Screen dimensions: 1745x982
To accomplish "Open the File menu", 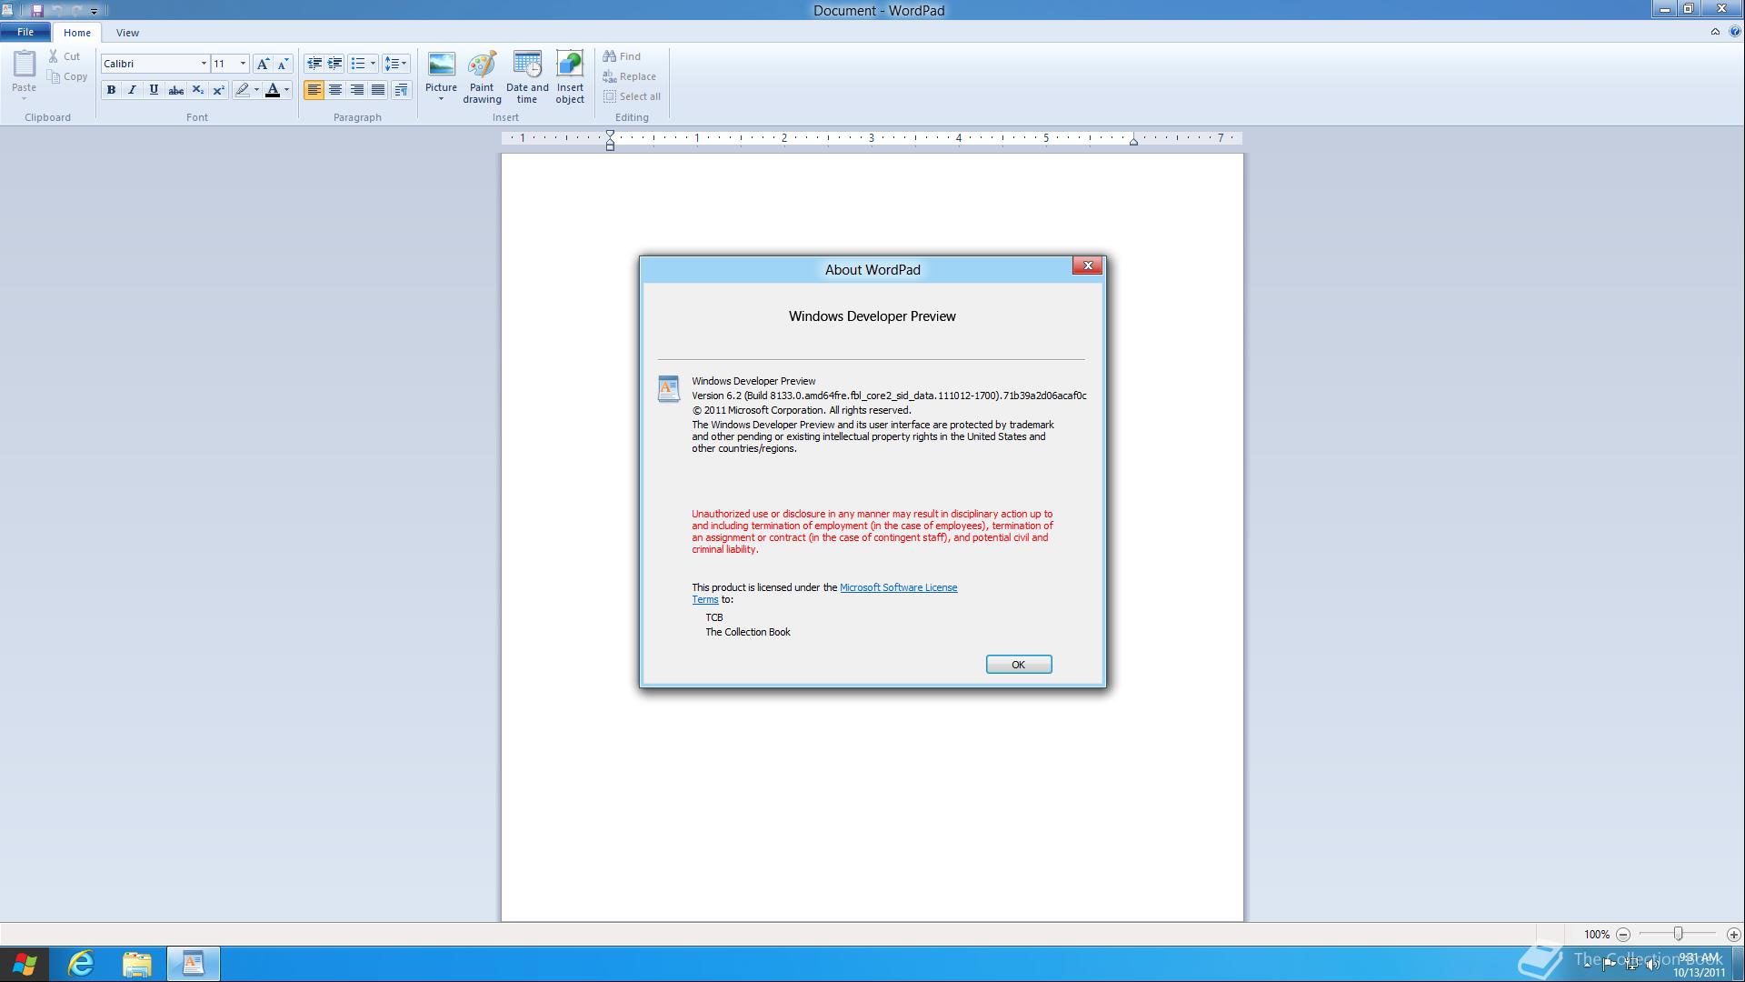I will 25,33.
